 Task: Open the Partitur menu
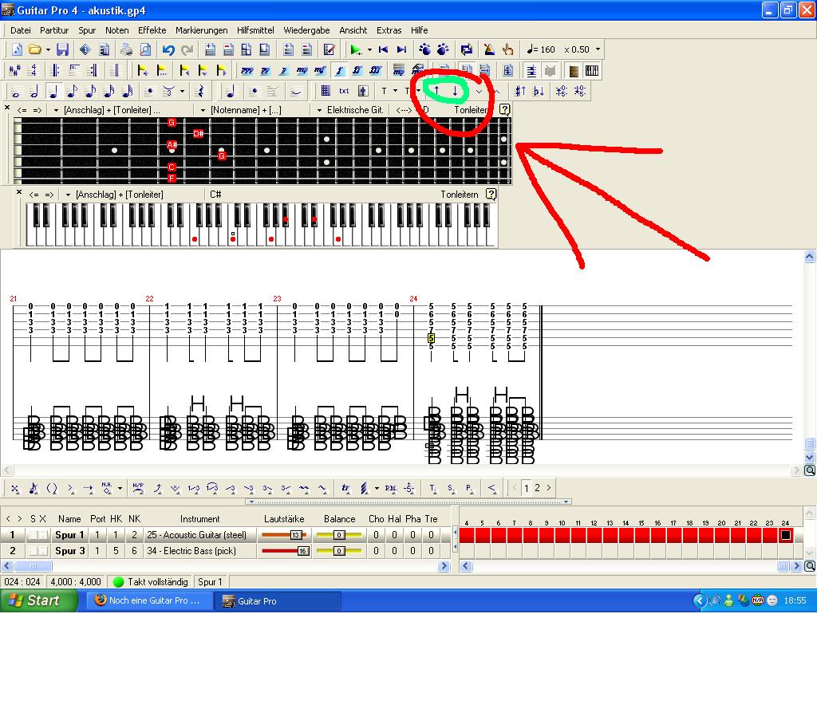(x=54, y=30)
